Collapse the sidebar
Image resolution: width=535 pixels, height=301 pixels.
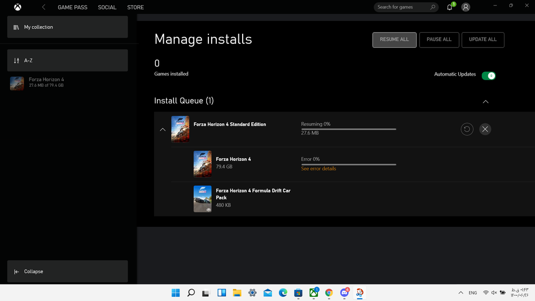[67, 272]
